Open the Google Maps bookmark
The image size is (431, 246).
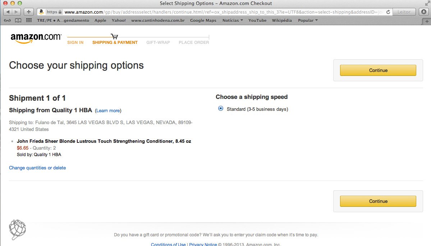coord(203,20)
